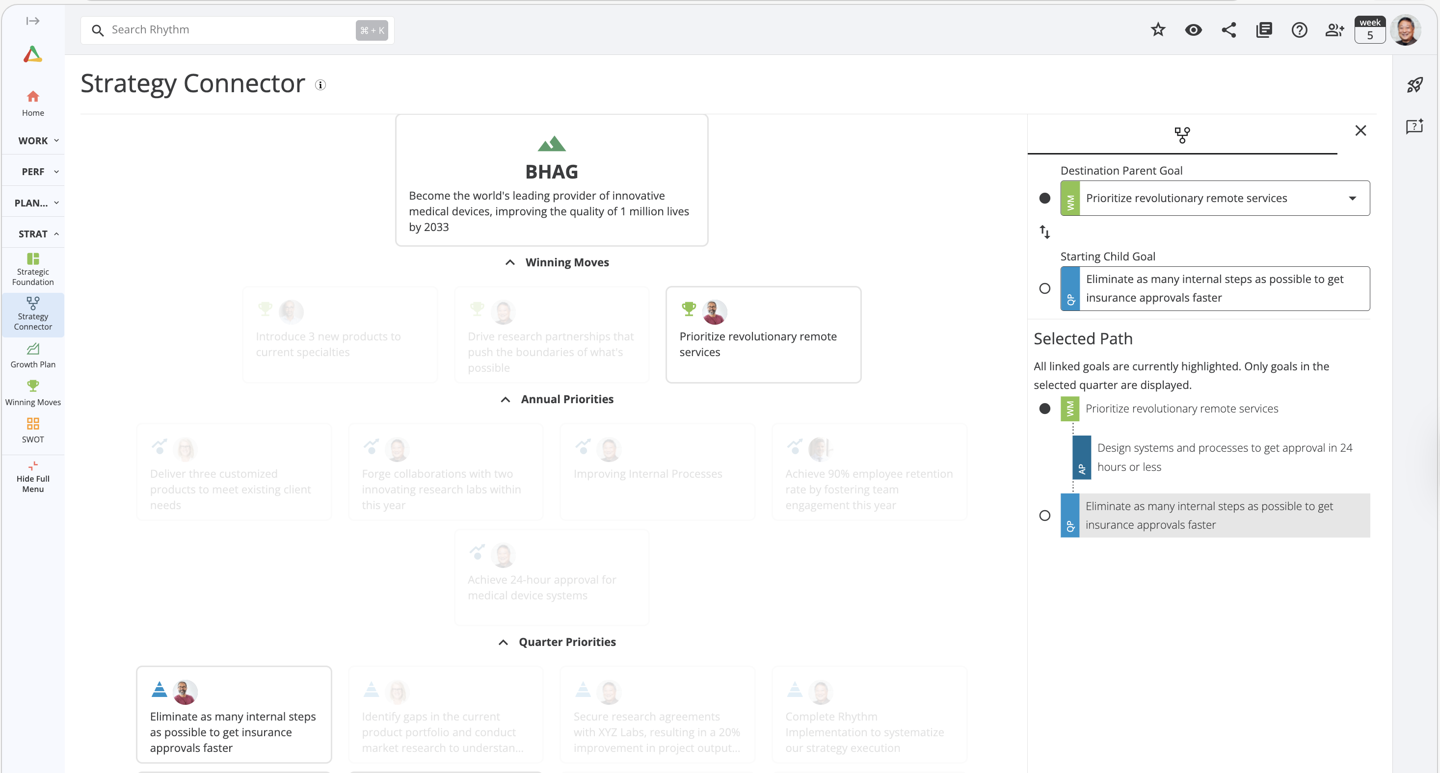
Task: Click the Prioritize revolutionary remote services card
Action: (x=763, y=335)
